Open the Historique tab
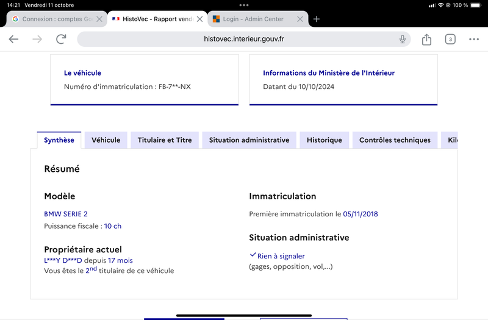 pyautogui.click(x=325, y=140)
